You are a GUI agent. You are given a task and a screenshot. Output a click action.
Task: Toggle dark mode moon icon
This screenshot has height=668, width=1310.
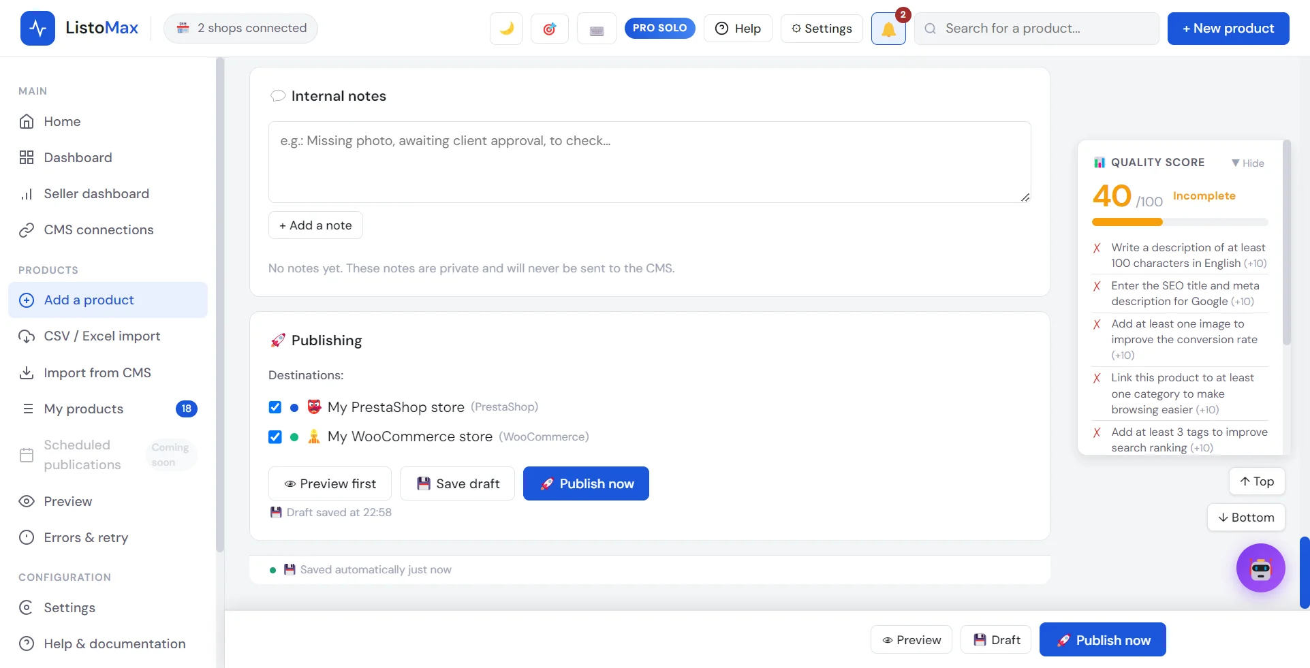click(x=506, y=29)
